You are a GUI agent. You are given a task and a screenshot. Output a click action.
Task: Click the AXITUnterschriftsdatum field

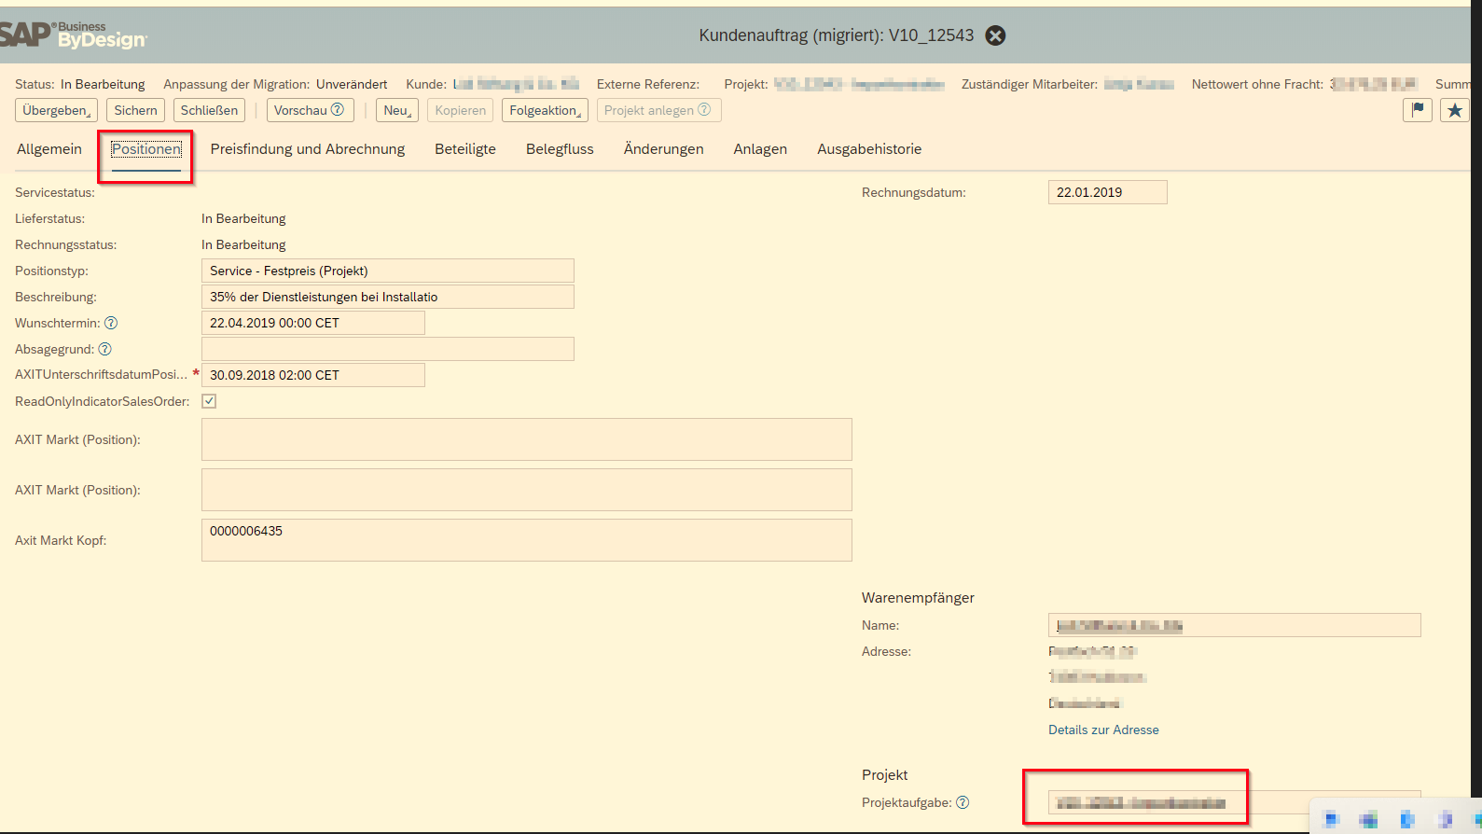click(313, 375)
